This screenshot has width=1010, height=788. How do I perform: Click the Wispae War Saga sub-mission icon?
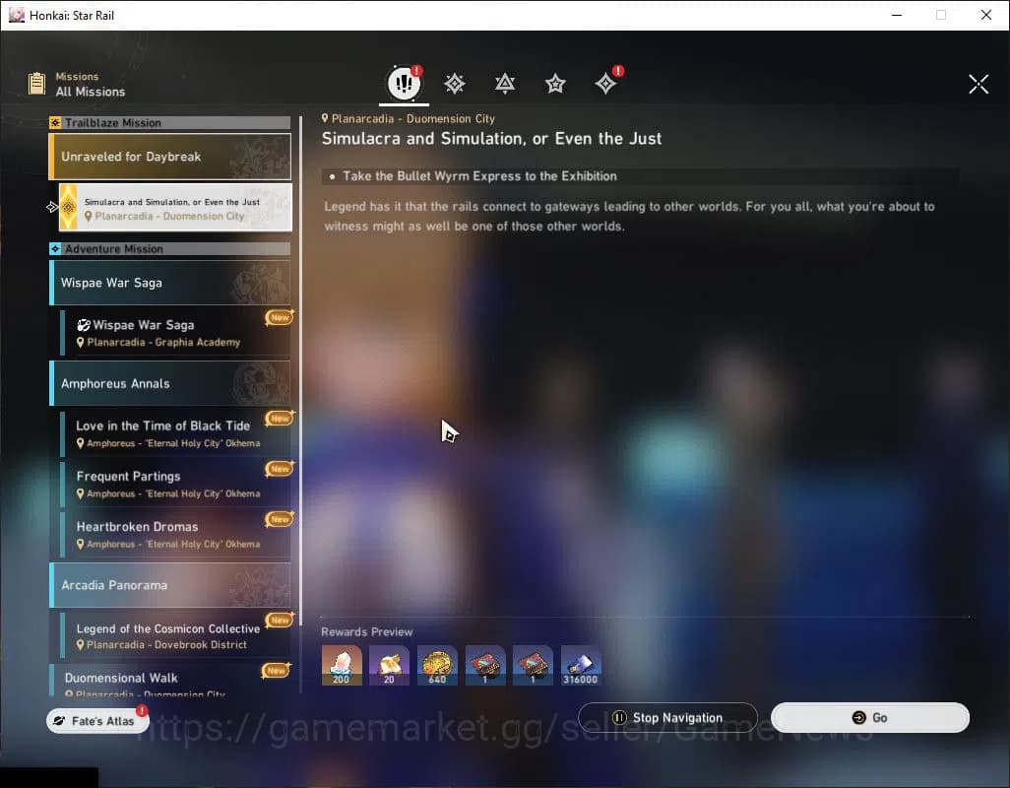click(83, 325)
